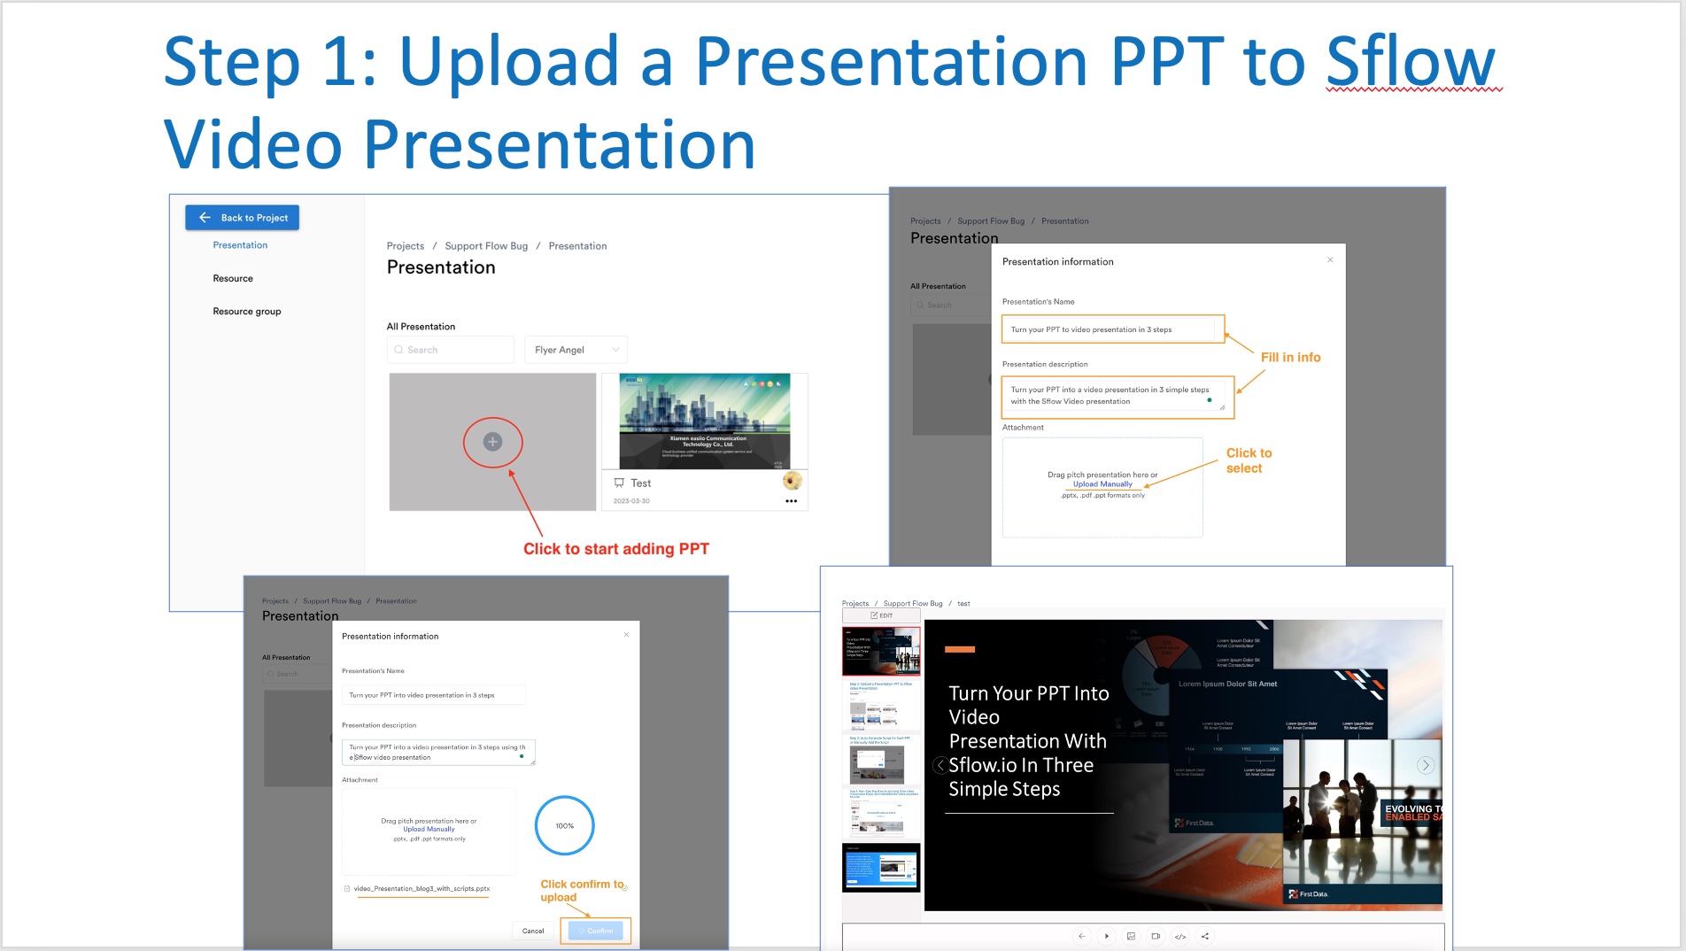Select Resource in the left sidebar

232,278
